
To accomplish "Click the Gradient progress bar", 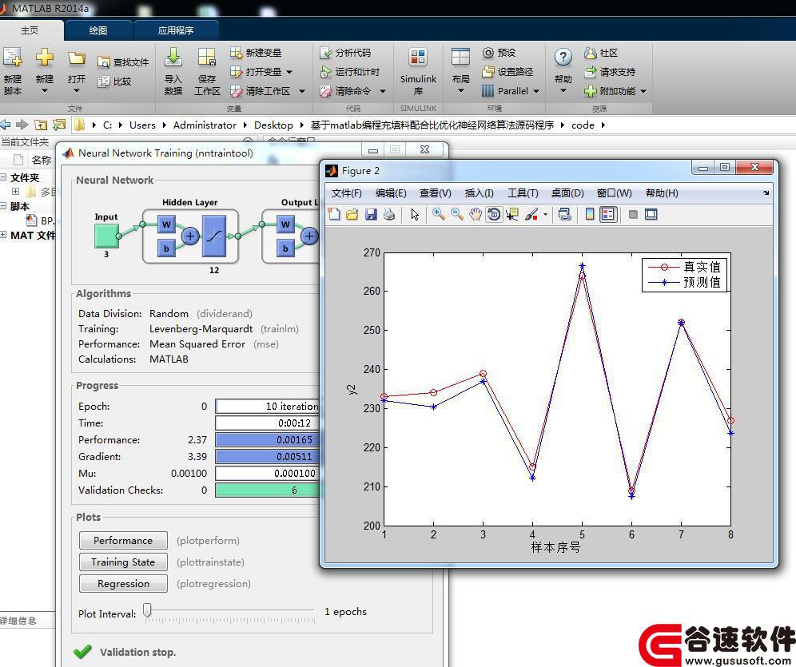I will click(x=268, y=456).
